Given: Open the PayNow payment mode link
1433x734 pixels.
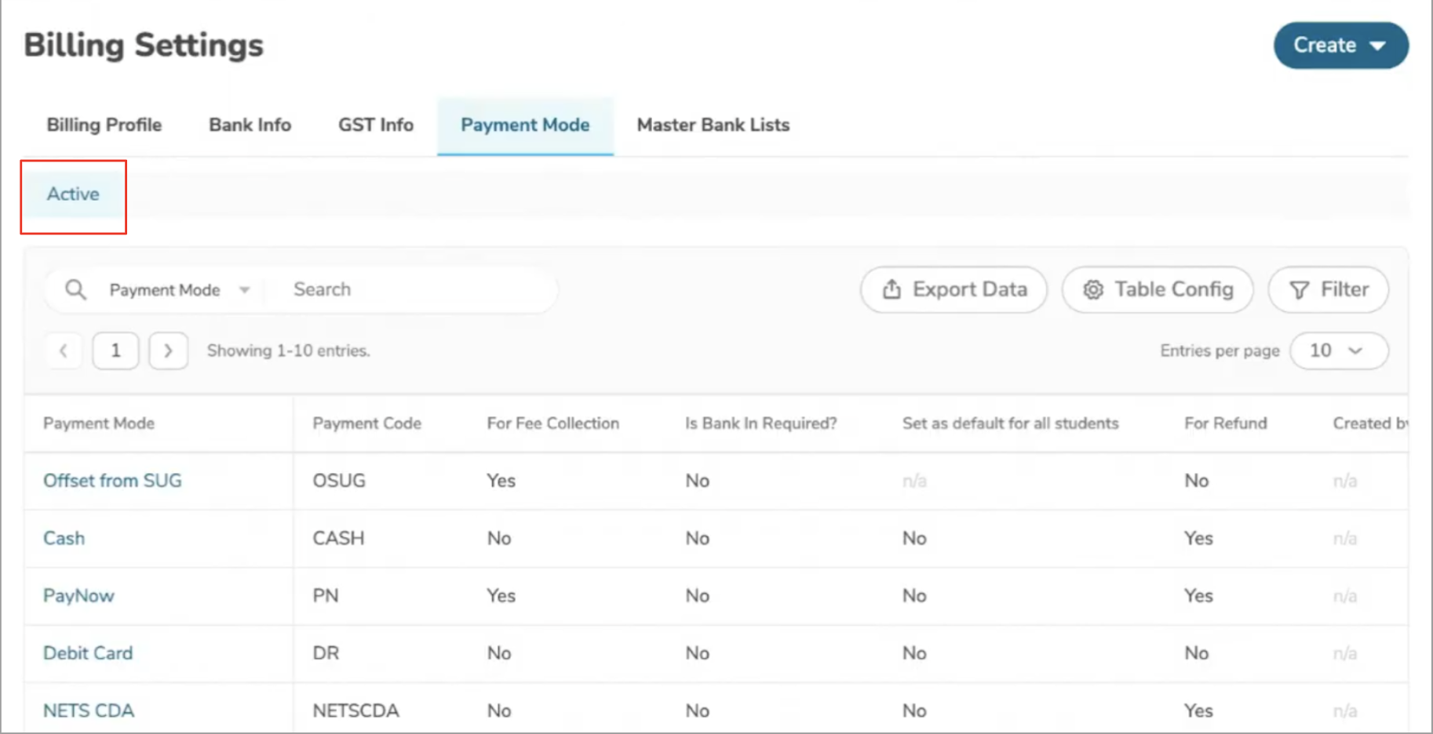Looking at the screenshot, I should (x=78, y=596).
